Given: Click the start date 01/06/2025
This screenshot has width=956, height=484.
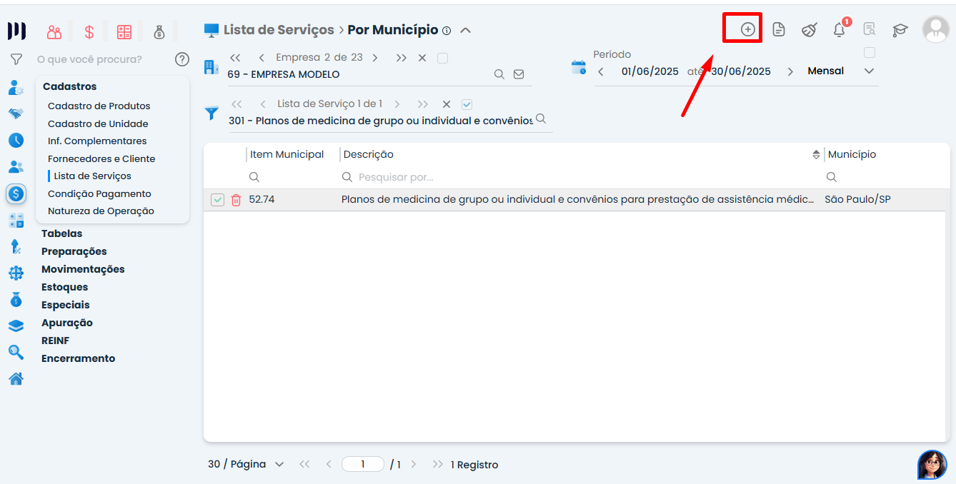Looking at the screenshot, I should 650,71.
